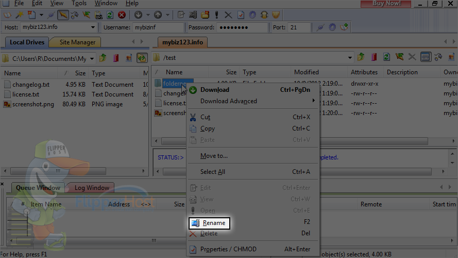Expand the local path dropdown

[x=92, y=58]
